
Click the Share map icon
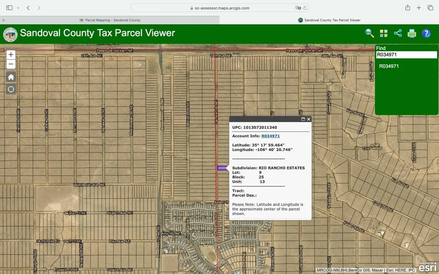[x=397, y=33]
